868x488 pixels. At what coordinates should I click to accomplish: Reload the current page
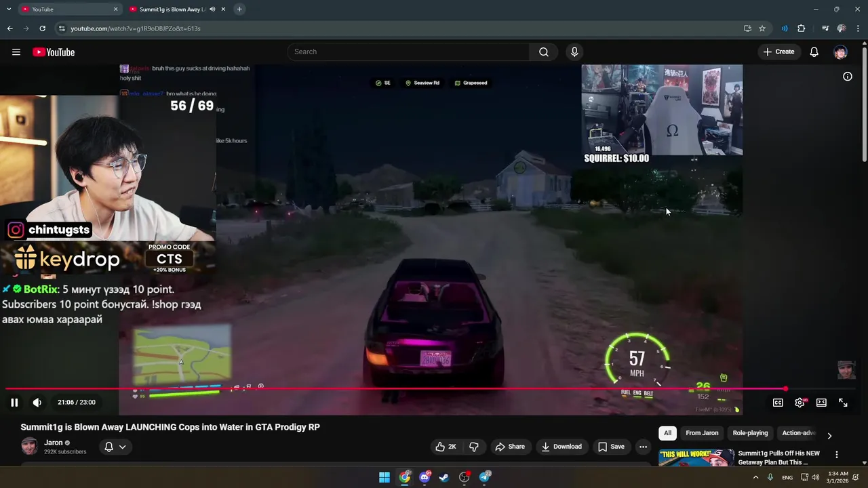(x=42, y=28)
